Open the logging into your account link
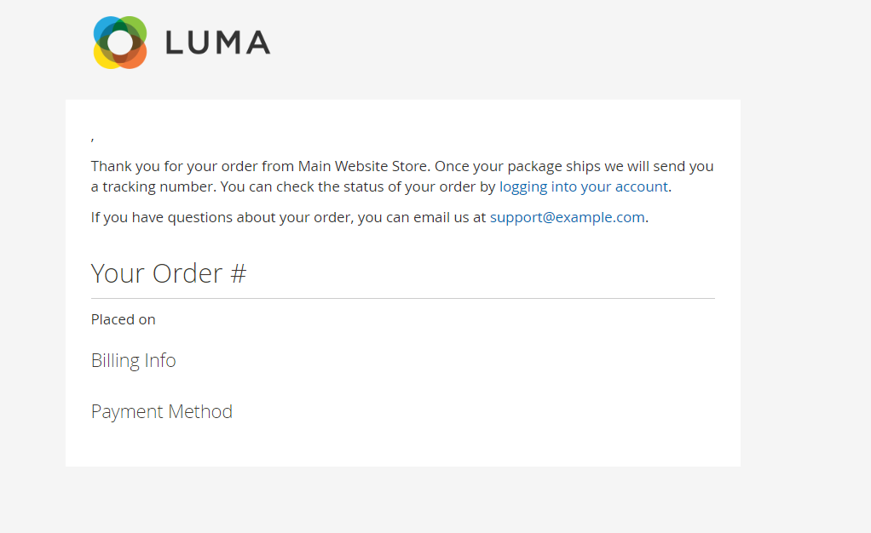Image resolution: width=871 pixels, height=533 pixels. click(x=583, y=186)
